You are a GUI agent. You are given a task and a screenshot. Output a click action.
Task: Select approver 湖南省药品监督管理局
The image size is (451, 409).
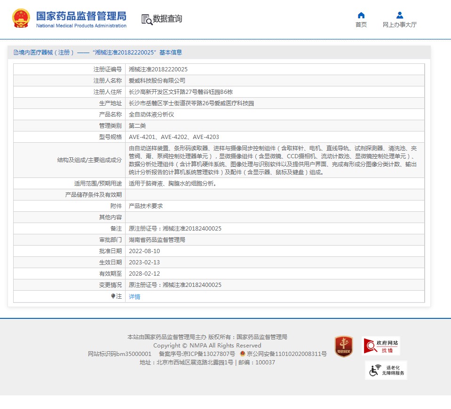point(157,240)
